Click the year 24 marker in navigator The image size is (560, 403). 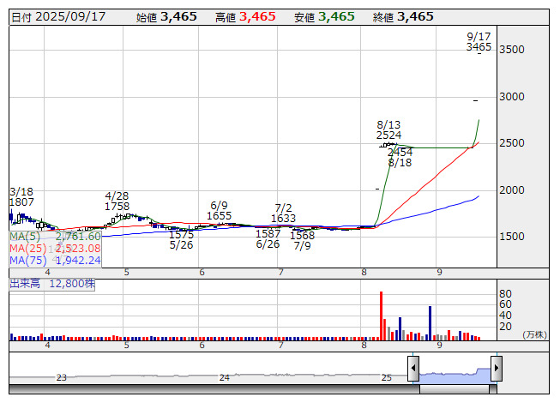[224, 377]
